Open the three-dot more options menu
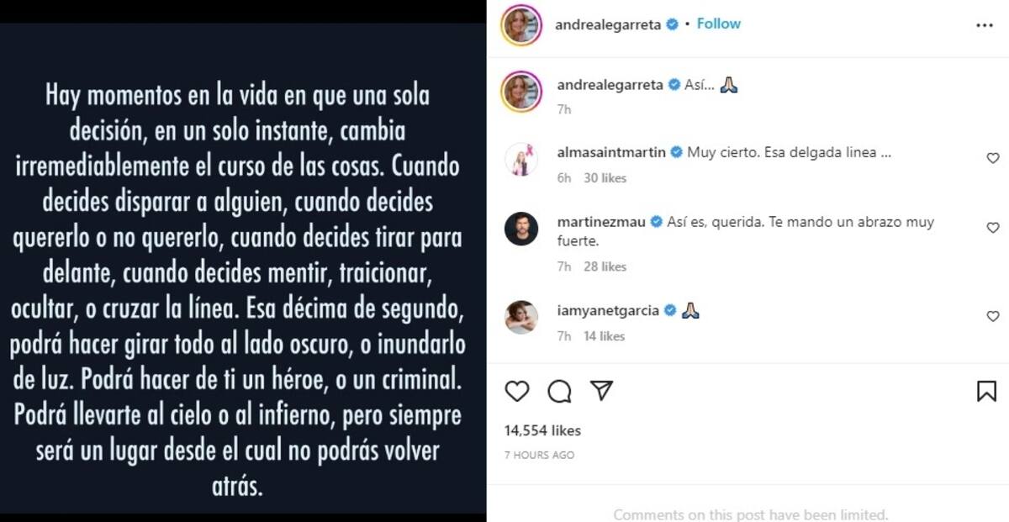The image size is (1009, 522). [x=985, y=25]
